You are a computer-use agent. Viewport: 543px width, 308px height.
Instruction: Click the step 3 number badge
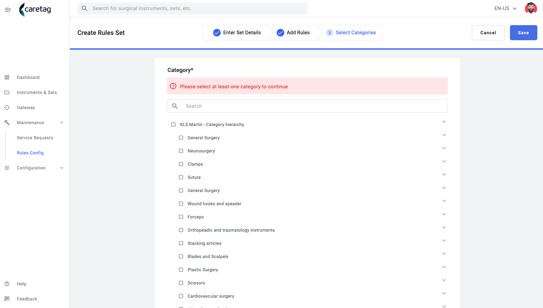tap(330, 33)
